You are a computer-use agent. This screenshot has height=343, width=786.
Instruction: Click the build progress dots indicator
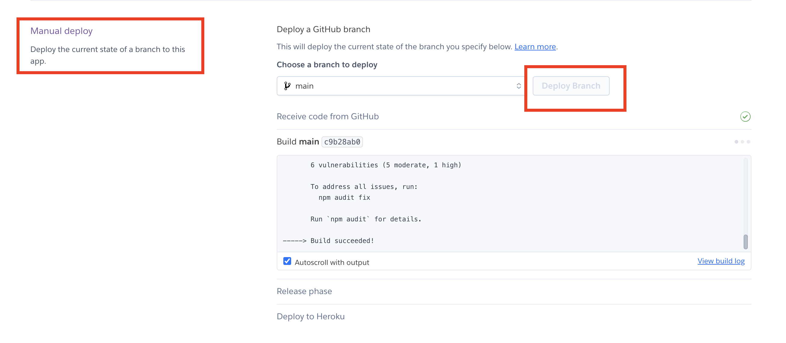coord(742,142)
